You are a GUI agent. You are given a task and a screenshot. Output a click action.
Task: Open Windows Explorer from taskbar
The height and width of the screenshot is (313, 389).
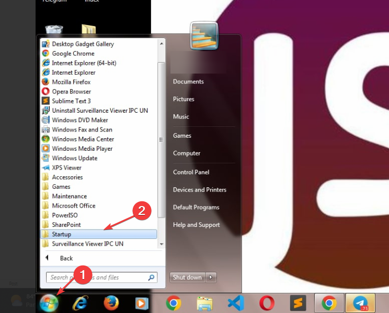204,304
